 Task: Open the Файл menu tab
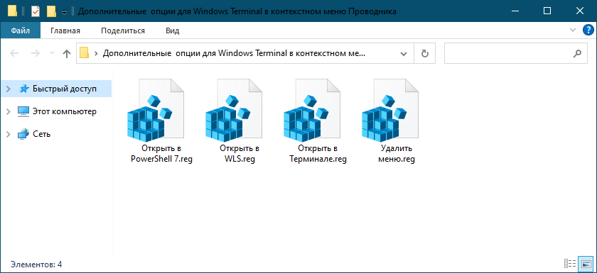click(20, 30)
